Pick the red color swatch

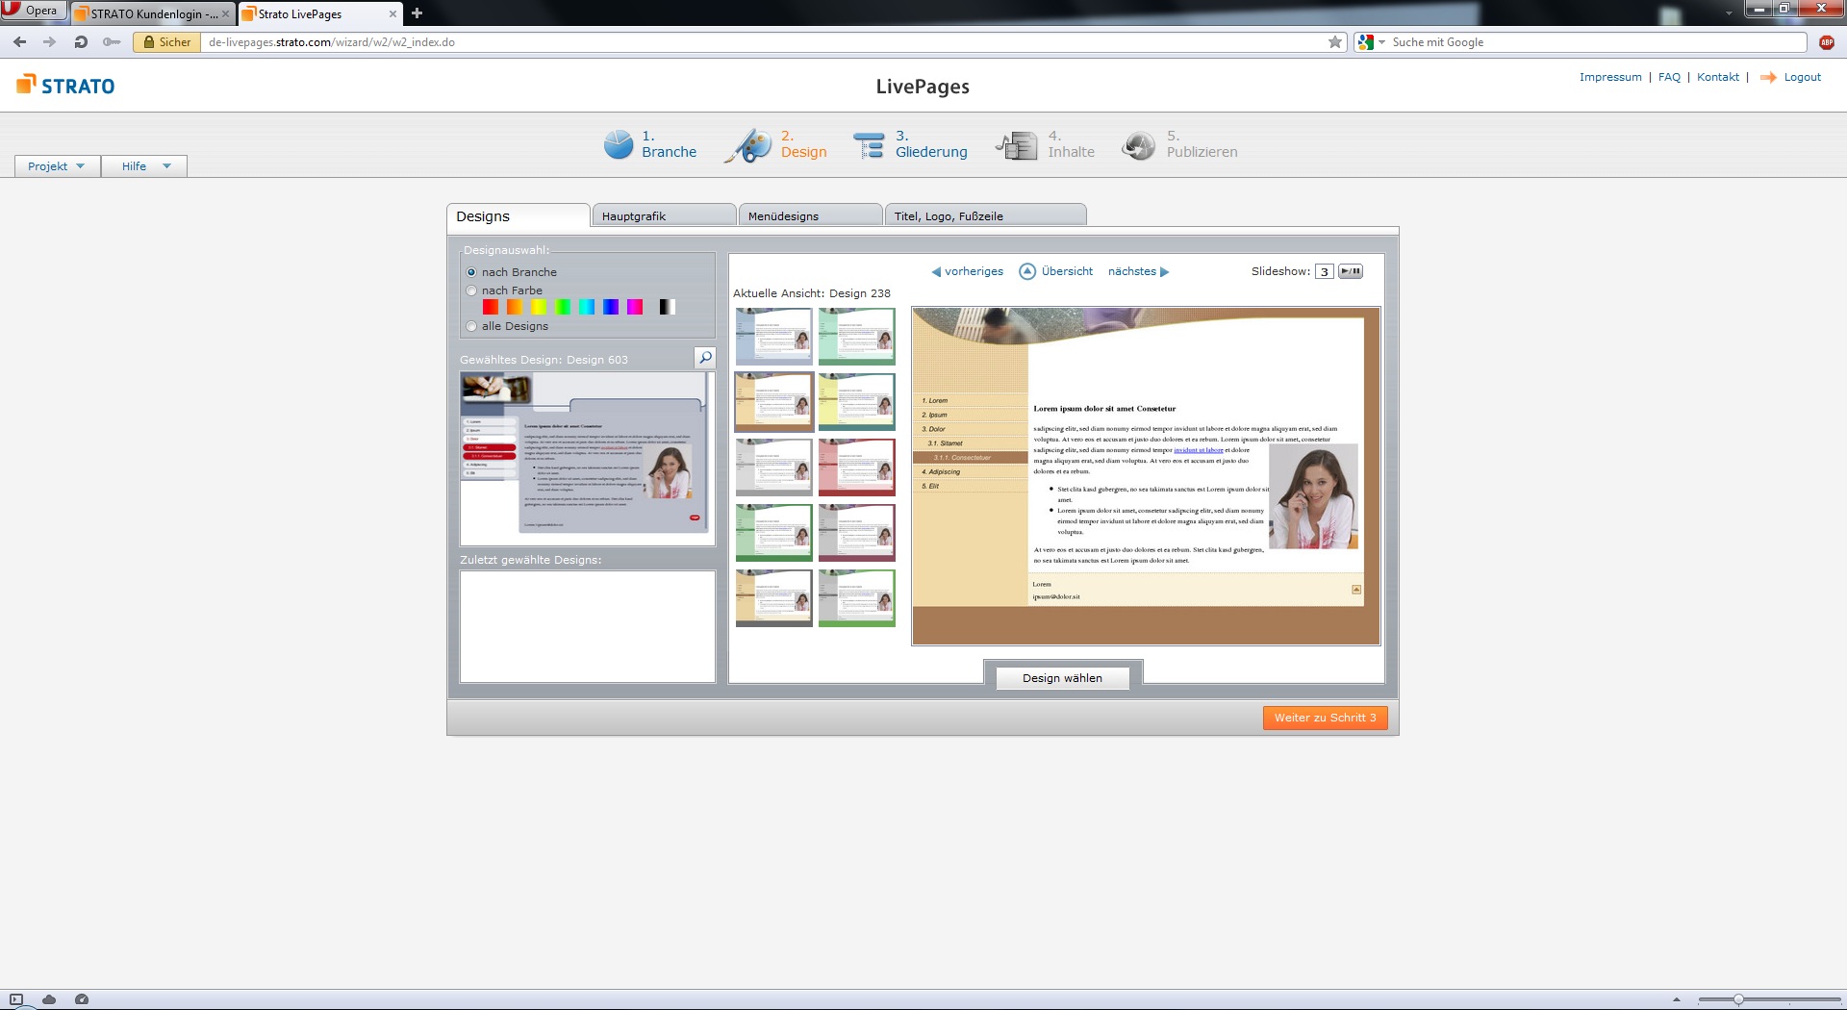[491, 307]
